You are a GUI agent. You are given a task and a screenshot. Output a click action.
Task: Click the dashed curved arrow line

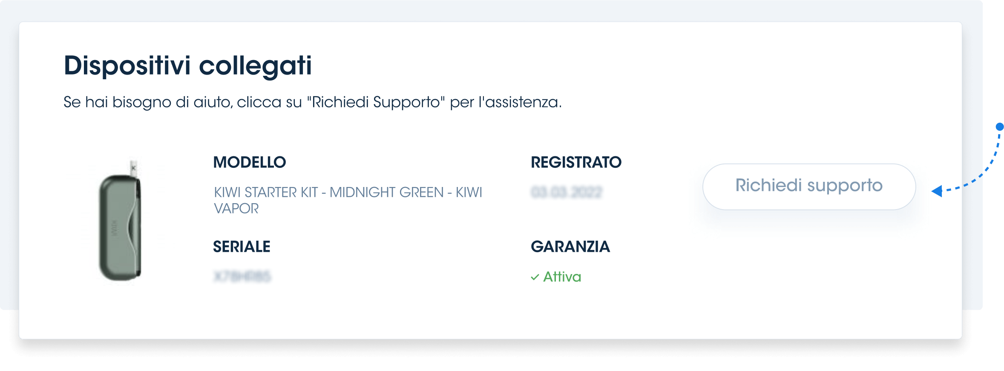(x=978, y=167)
